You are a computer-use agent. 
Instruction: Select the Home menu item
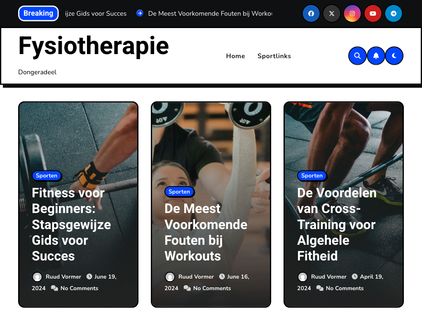pos(235,56)
